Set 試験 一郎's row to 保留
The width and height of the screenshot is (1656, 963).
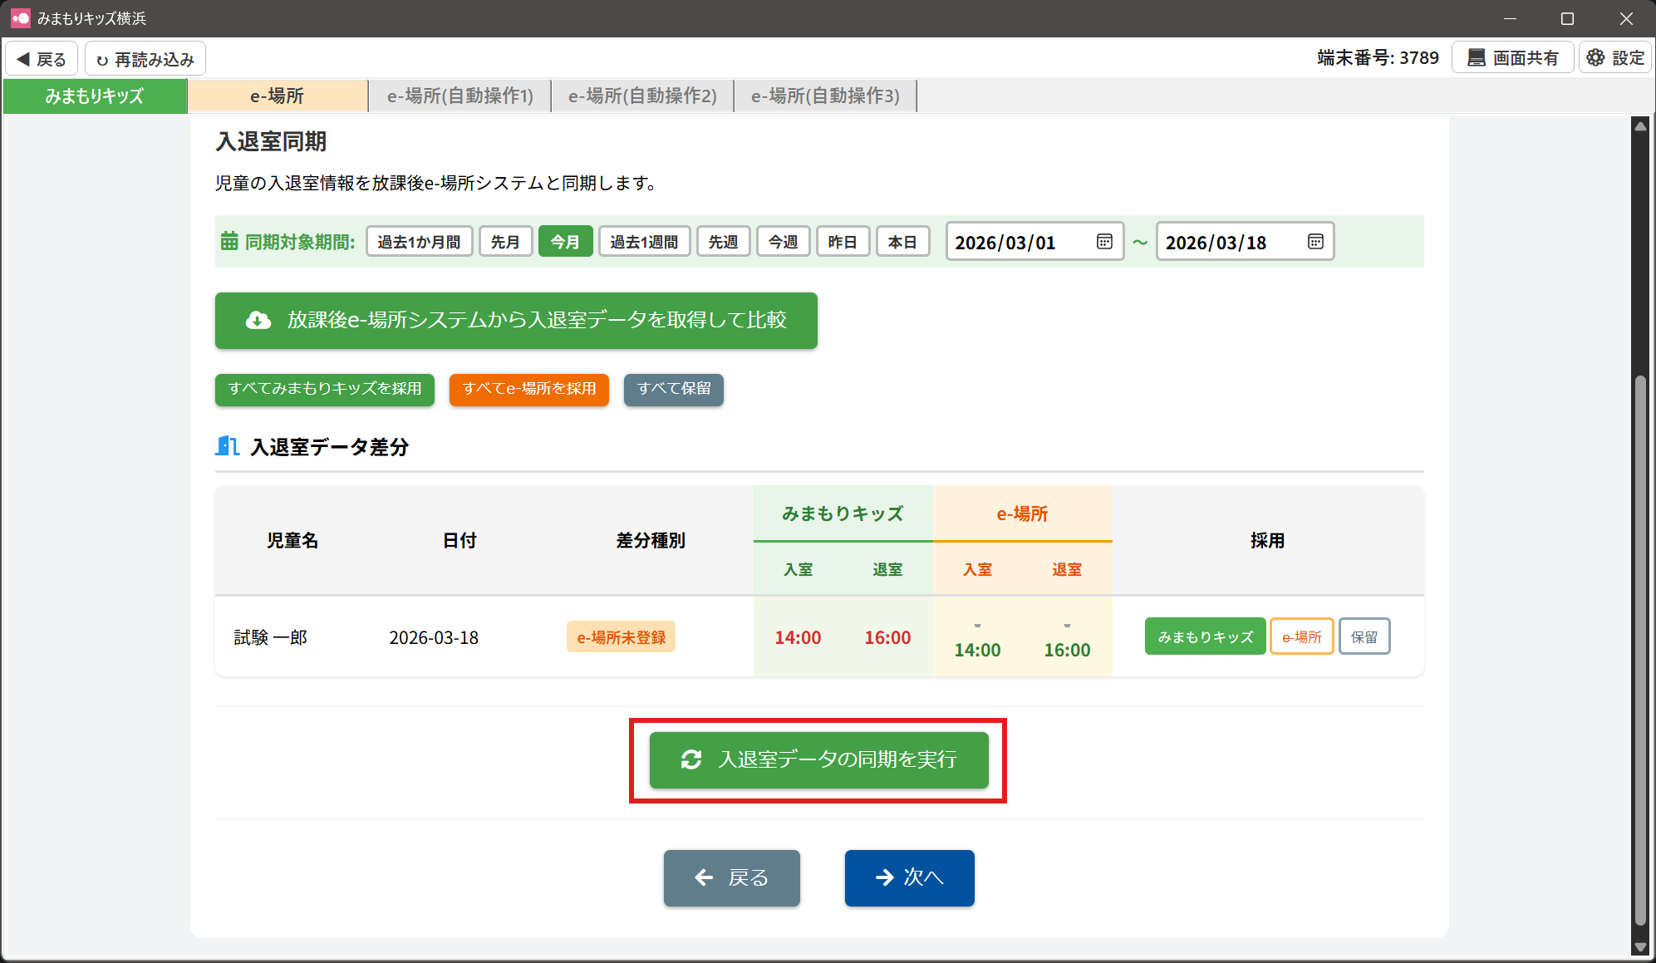[x=1364, y=636]
